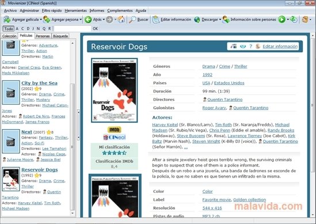The width and height of the screenshot is (316, 224).
Task: Open the Archivo menu
Action: (x=10, y=11)
